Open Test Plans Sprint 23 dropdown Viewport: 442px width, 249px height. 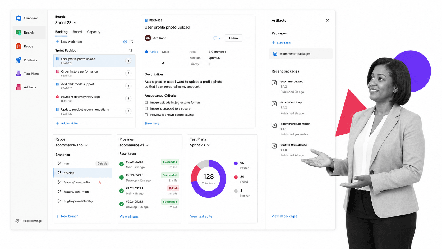point(208,145)
